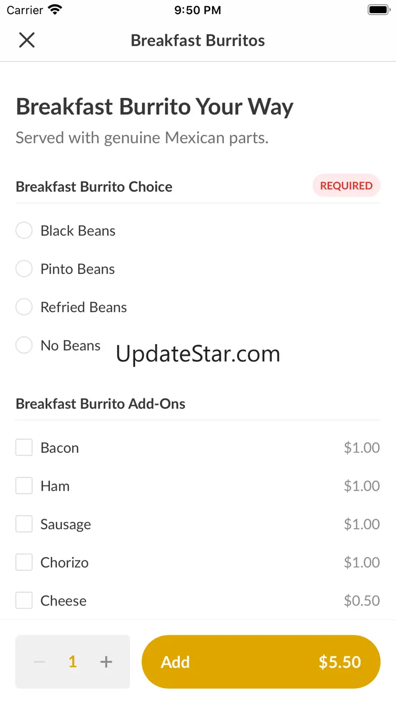The width and height of the screenshot is (396, 704).
Task: Select Black Beans radio option
Action: (24, 231)
